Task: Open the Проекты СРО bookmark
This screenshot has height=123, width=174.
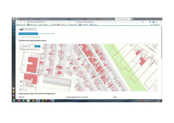Action: (21, 24)
